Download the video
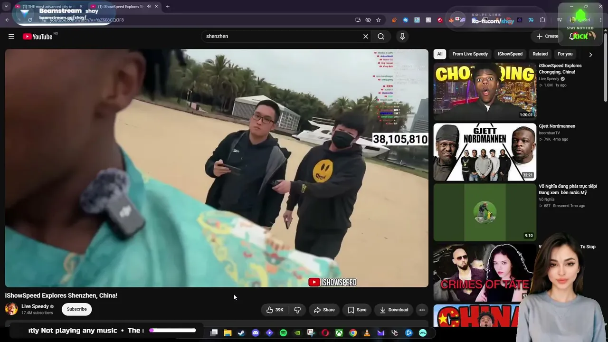Screen dimensions: 608x342 [x=394, y=310]
